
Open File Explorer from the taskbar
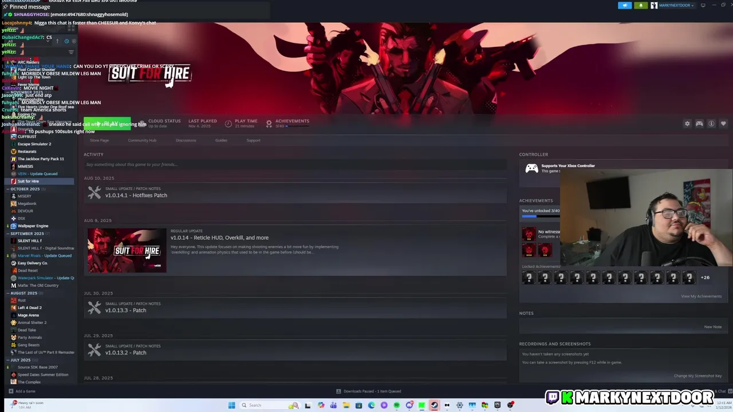click(346, 405)
